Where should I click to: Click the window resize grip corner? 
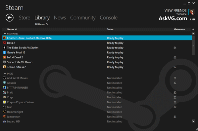pos(197,129)
